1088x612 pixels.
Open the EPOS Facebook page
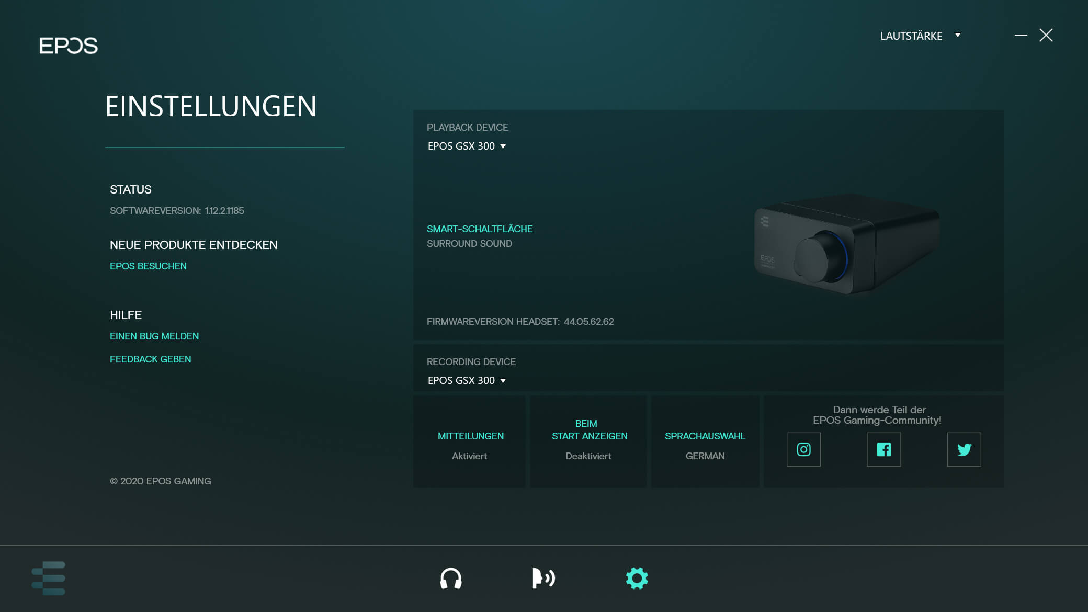coord(883,449)
